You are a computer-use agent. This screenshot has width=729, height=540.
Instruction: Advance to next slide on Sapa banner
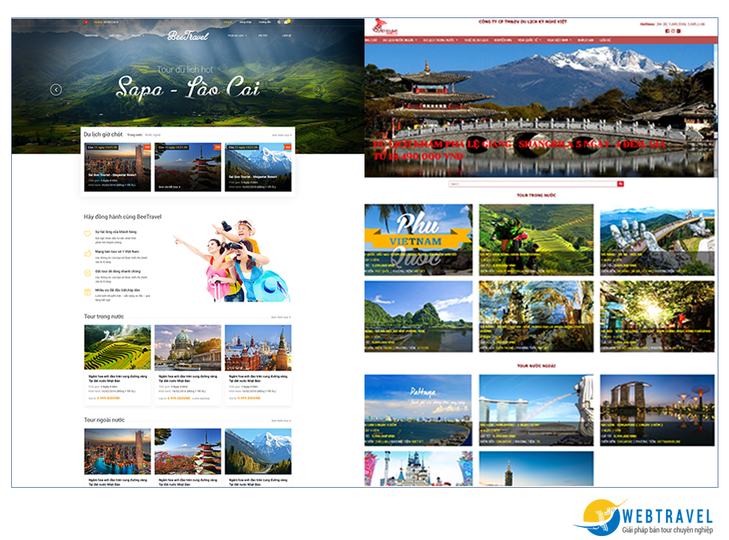318,89
